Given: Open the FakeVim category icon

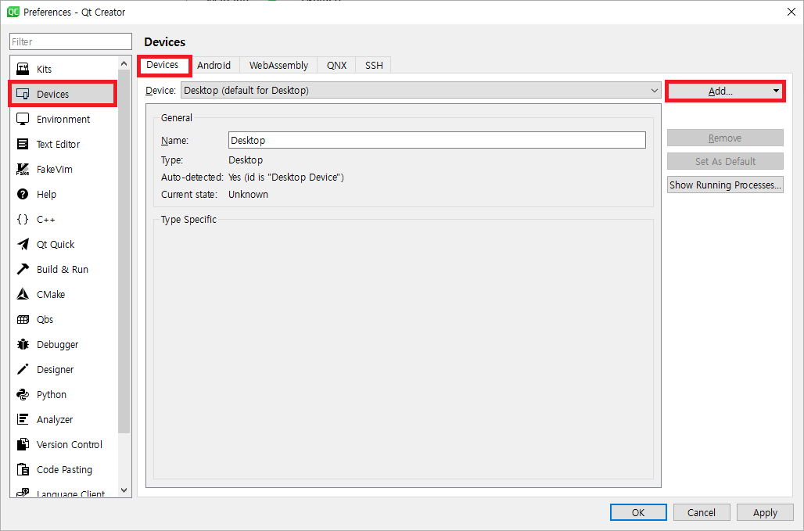Looking at the screenshot, I should tap(23, 169).
